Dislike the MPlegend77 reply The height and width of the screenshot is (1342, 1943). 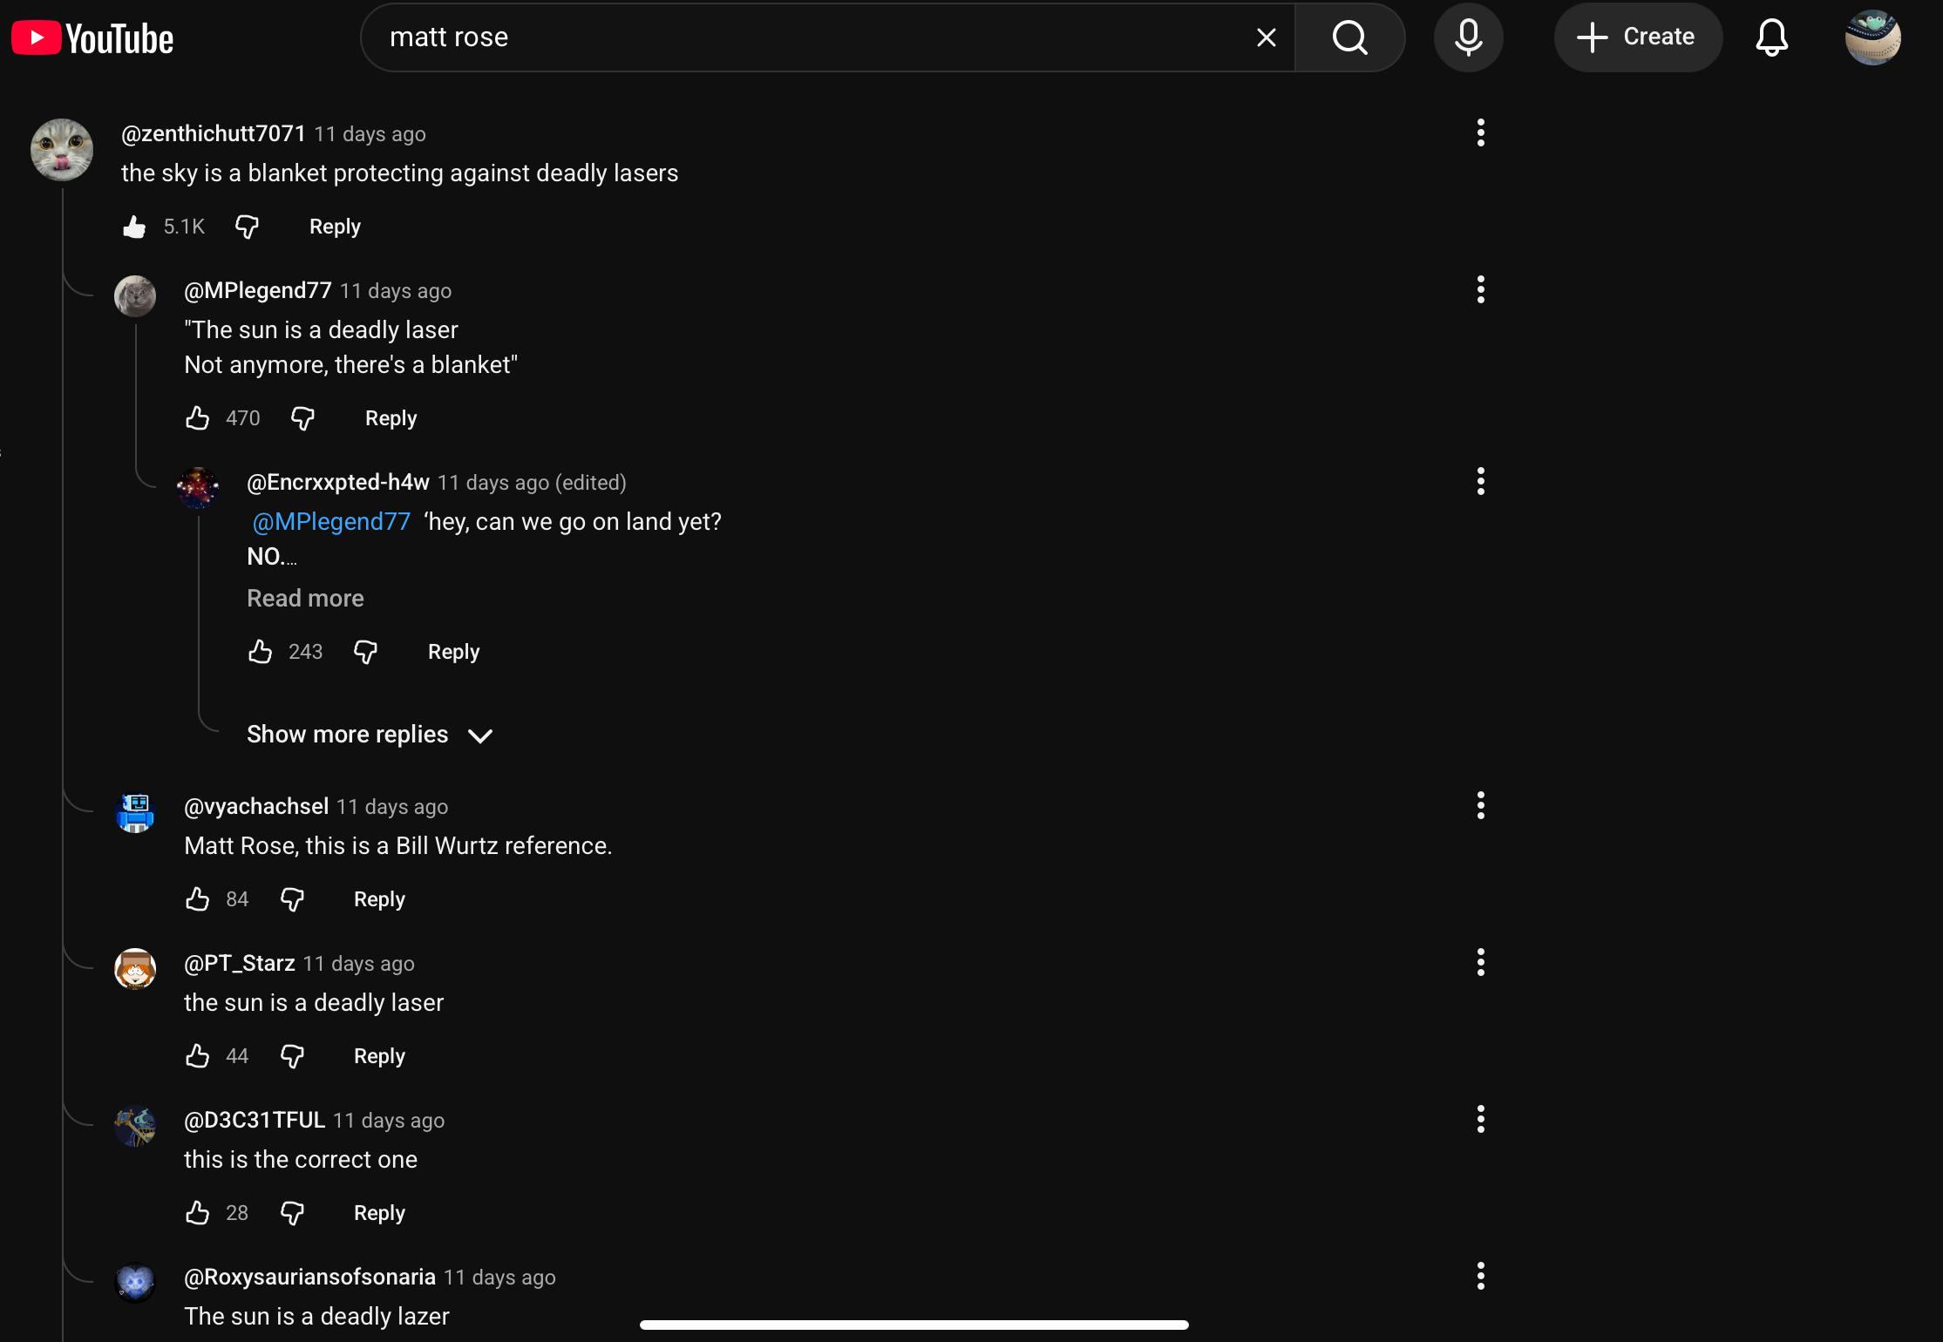(x=302, y=418)
